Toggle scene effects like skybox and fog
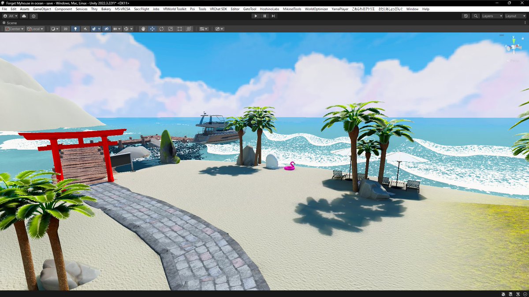This screenshot has width=529, height=297. coord(94,29)
